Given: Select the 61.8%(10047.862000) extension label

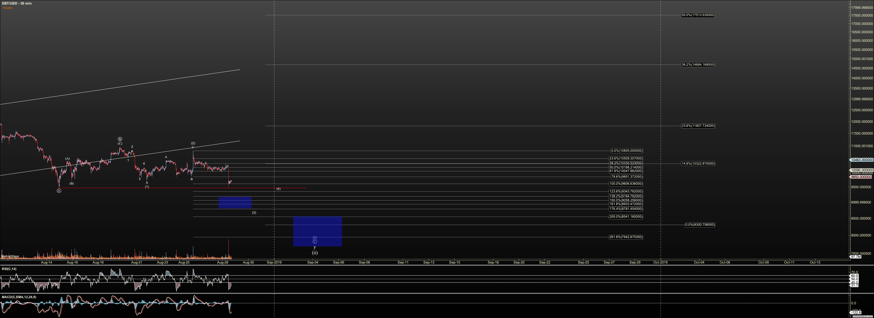Looking at the screenshot, I should click(x=626, y=171).
